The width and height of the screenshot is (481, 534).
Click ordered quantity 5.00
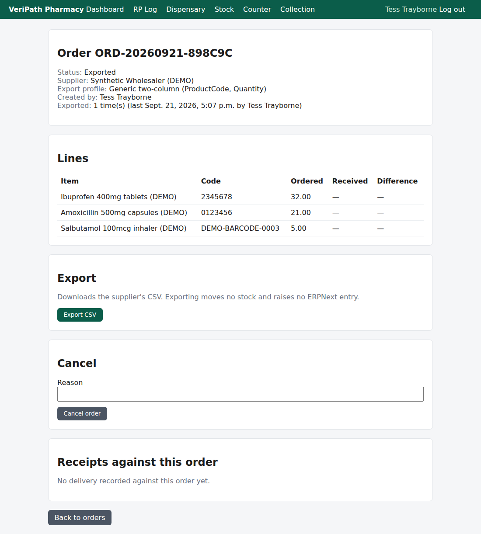pyautogui.click(x=299, y=228)
